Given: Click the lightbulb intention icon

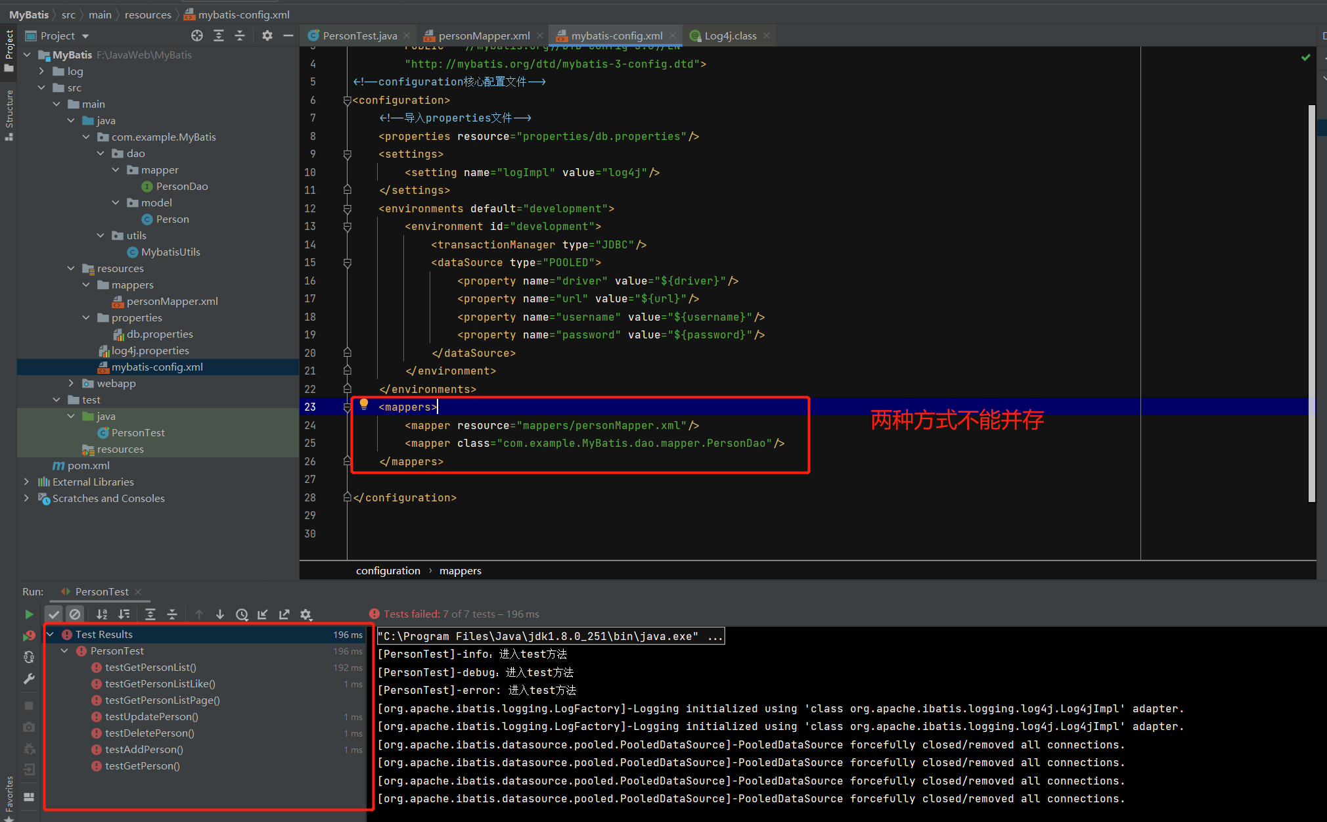Looking at the screenshot, I should [x=364, y=405].
